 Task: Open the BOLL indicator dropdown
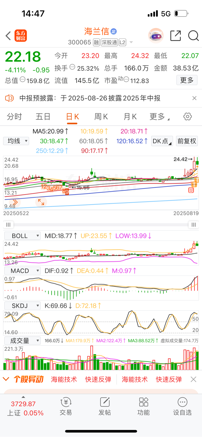(22, 236)
